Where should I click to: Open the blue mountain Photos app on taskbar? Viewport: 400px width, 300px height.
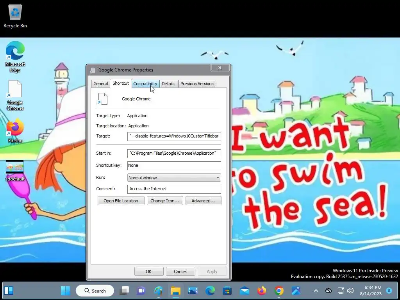pos(296,291)
